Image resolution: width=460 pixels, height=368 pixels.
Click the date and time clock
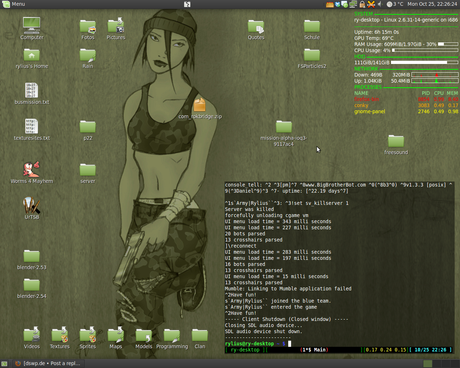432,4
